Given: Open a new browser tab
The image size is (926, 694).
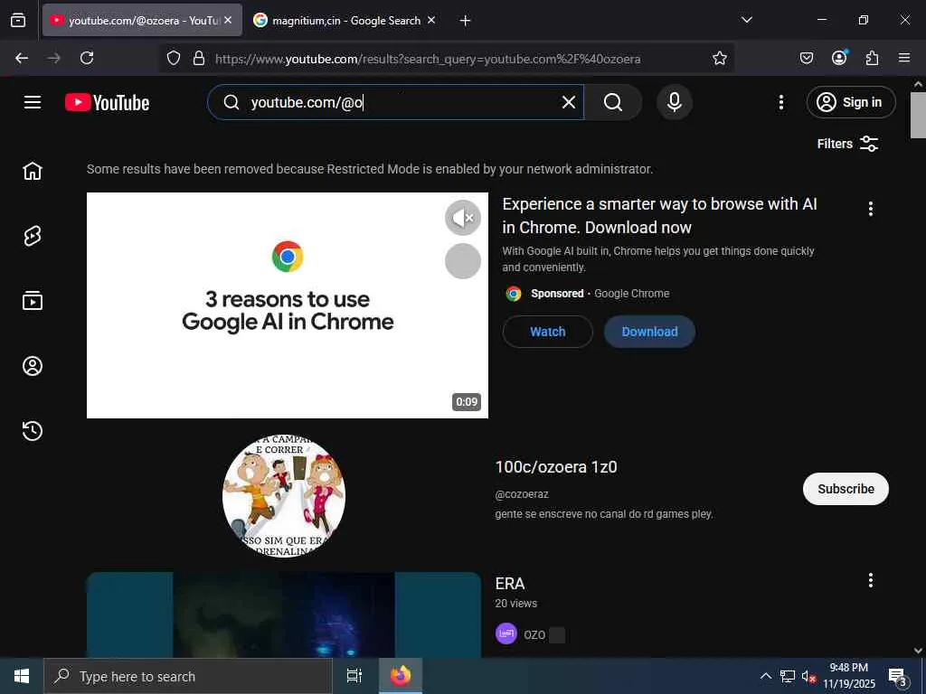Looking at the screenshot, I should [465, 21].
